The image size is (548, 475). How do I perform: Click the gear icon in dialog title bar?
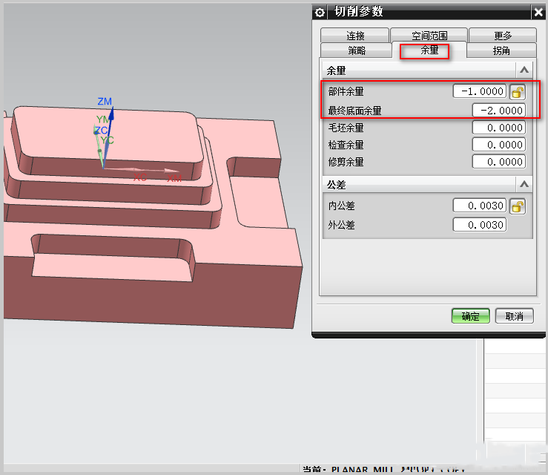[x=320, y=13]
